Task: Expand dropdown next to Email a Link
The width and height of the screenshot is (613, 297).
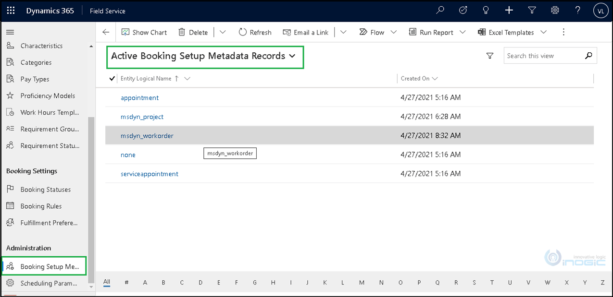Action: tap(343, 32)
